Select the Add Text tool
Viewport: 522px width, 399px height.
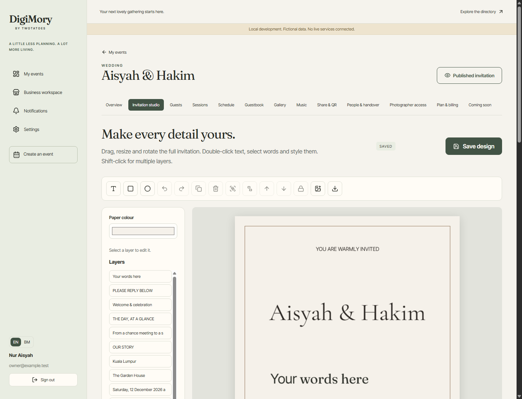coord(113,189)
